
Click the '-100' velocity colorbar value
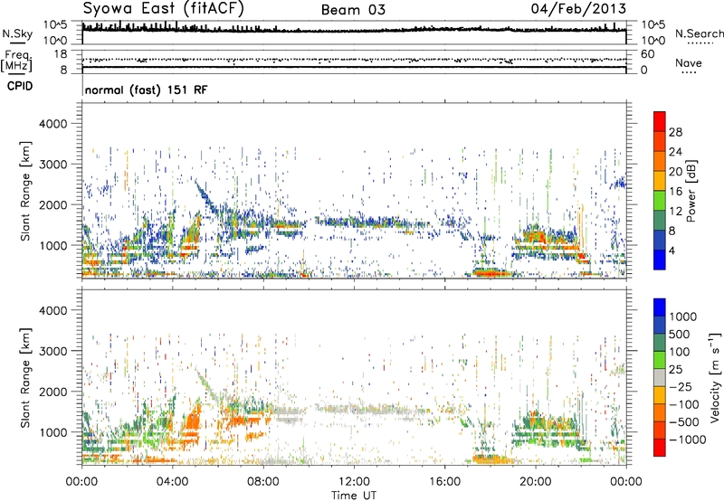coord(684,404)
